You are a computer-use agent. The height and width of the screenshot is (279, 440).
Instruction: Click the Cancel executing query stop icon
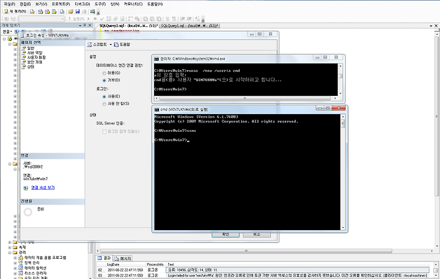click(95, 19)
